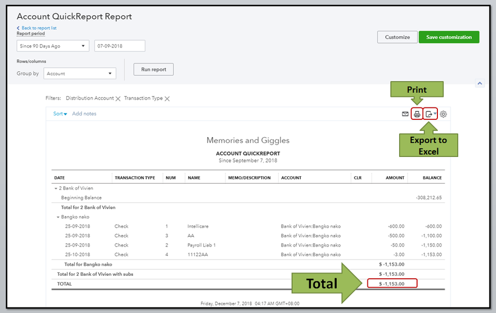Click the AMOUNT column header
This screenshot has width=496, height=313.
tap(395, 178)
